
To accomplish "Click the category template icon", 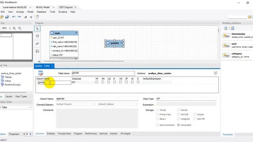I will pos(226,55).
